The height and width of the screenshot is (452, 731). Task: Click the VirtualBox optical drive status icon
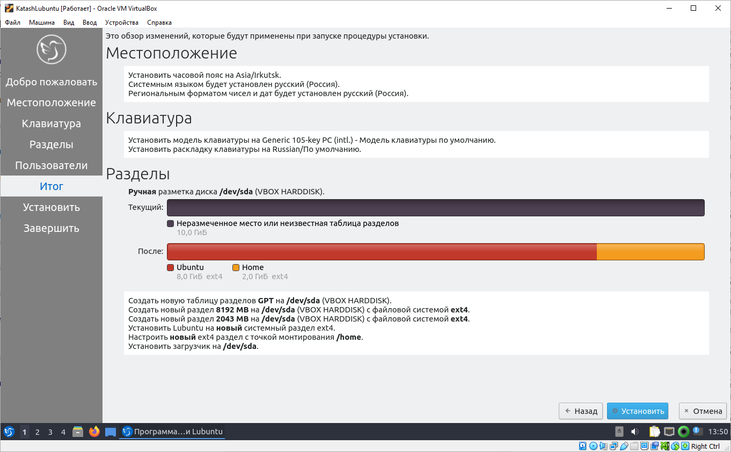[x=593, y=446]
